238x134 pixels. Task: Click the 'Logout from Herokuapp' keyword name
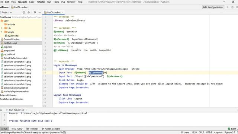[x=67, y=95]
